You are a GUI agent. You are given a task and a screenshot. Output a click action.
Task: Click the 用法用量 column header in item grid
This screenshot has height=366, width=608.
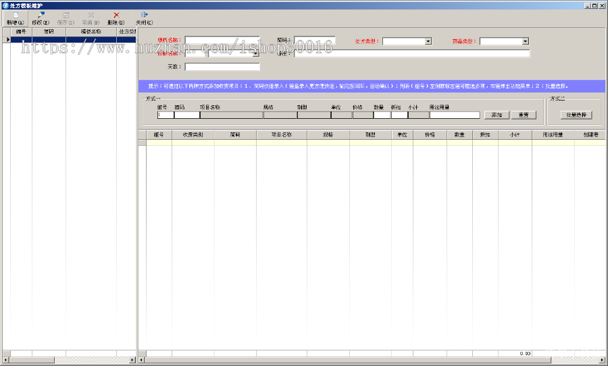(553, 134)
